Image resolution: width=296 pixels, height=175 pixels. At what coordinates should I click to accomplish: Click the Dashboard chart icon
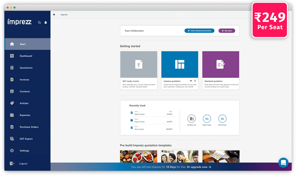pyautogui.click(x=12, y=56)
